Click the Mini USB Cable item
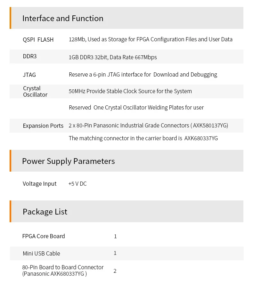The height and width of the screenshot is (284, 253). coord(41,254)
